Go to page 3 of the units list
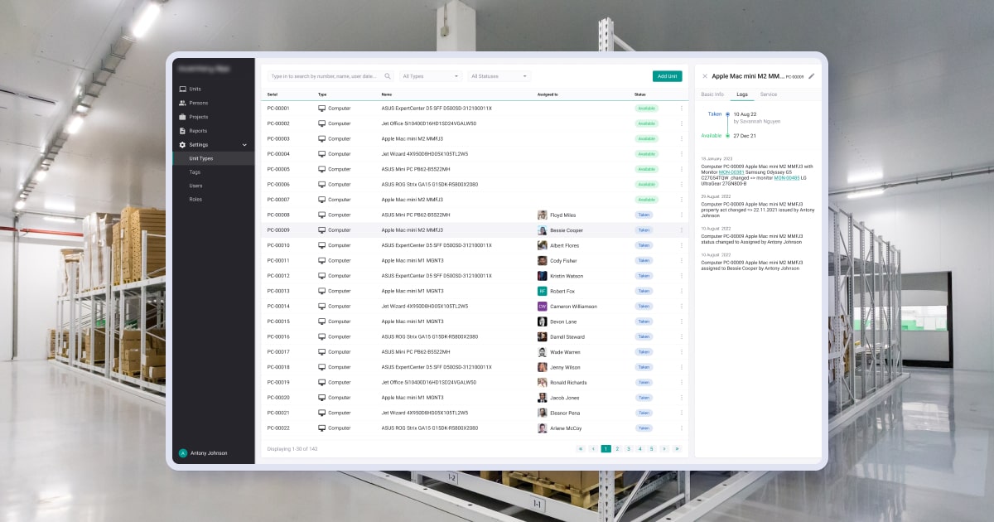This screenshot has height=522, width=994. (x=629, y=448)
